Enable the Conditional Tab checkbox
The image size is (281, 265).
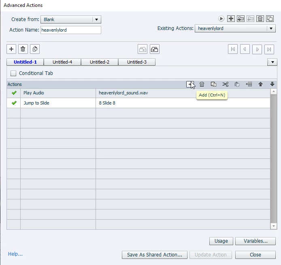tap(13, 73)
